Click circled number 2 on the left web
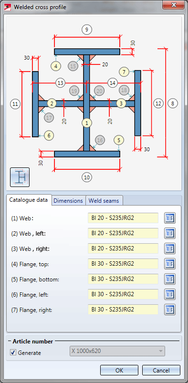Screen dimensions: 188x383 [52, 104]
